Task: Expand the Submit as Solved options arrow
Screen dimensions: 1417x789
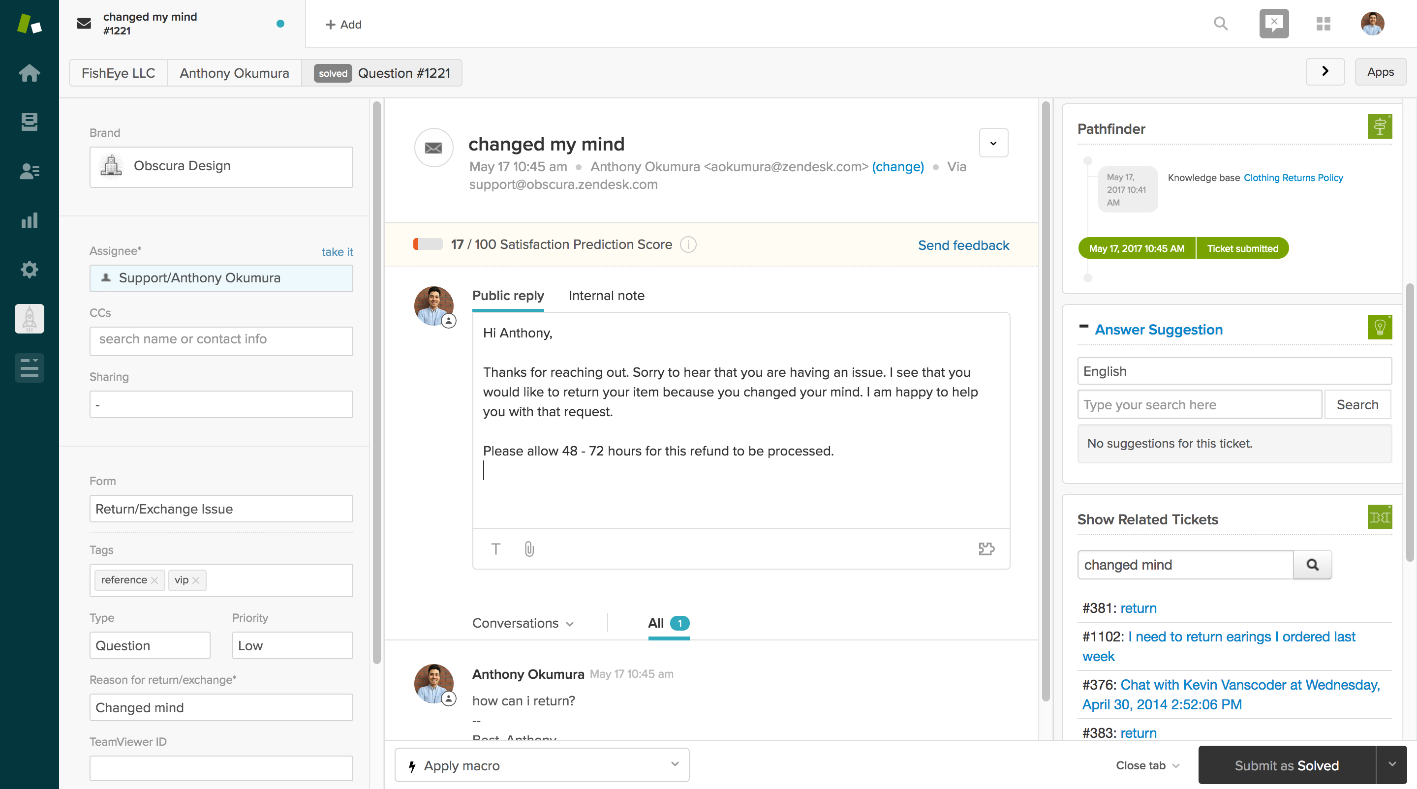Action: 1392,765
